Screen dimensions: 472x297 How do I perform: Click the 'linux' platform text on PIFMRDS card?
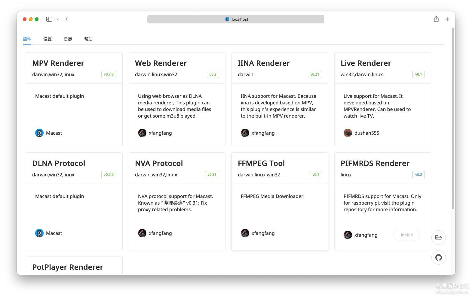346,175
